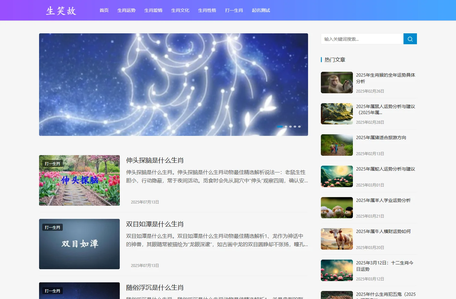Click the cow thumbnail in sidebar
Viewport: 456px width, 299px height.
[337, 239]
